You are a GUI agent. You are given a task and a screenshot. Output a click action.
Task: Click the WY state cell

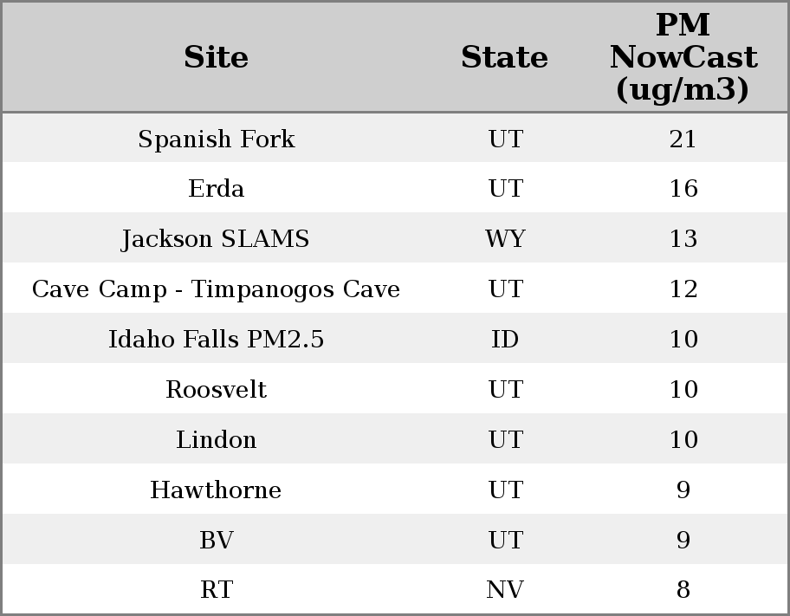[x=505, y=239]
